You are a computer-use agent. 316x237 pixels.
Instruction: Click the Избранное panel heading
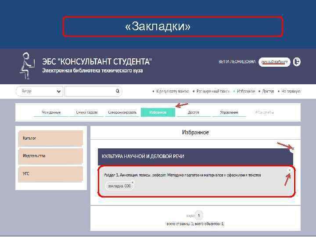[195, 133]
